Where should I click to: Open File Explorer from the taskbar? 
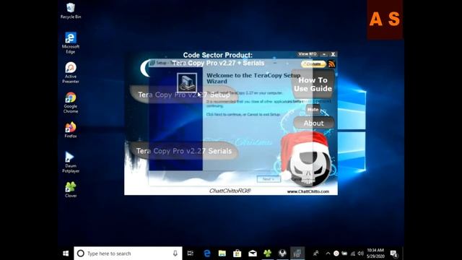click(222, 253)
